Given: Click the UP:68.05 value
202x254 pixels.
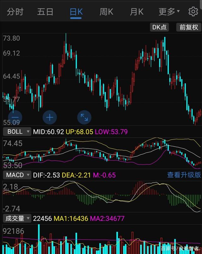Looking at the screenshot, I should click(x=79, y=132).
